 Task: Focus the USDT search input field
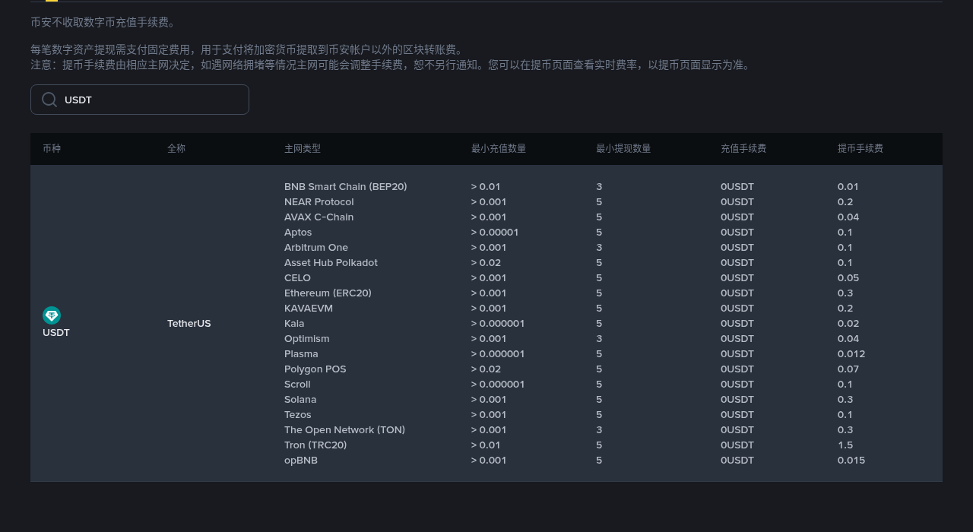coord(140,100)
